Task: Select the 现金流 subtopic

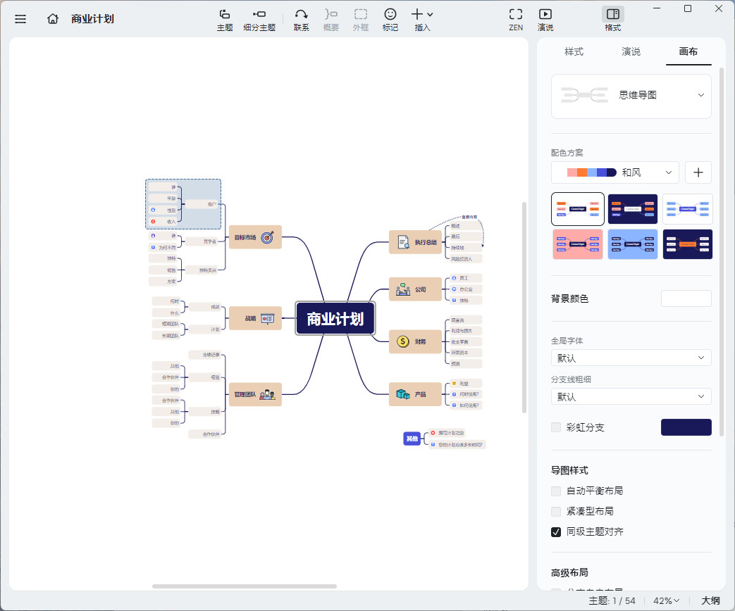Action: 465,320
